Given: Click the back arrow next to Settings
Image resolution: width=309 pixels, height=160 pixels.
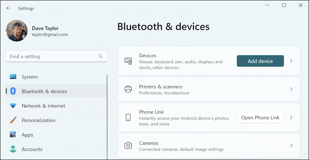Looking at the screenshot, I should click(8, 8).
